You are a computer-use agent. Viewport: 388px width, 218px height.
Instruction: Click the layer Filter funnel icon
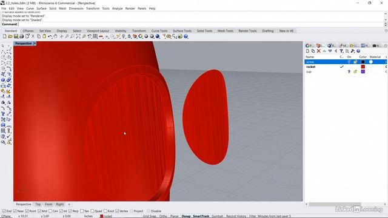341,51
